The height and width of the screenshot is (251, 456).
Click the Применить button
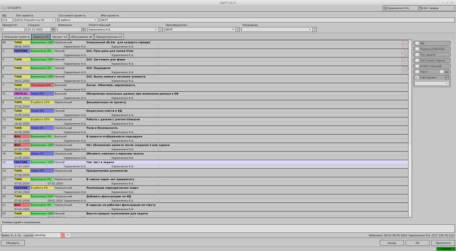tap(443, 243)
